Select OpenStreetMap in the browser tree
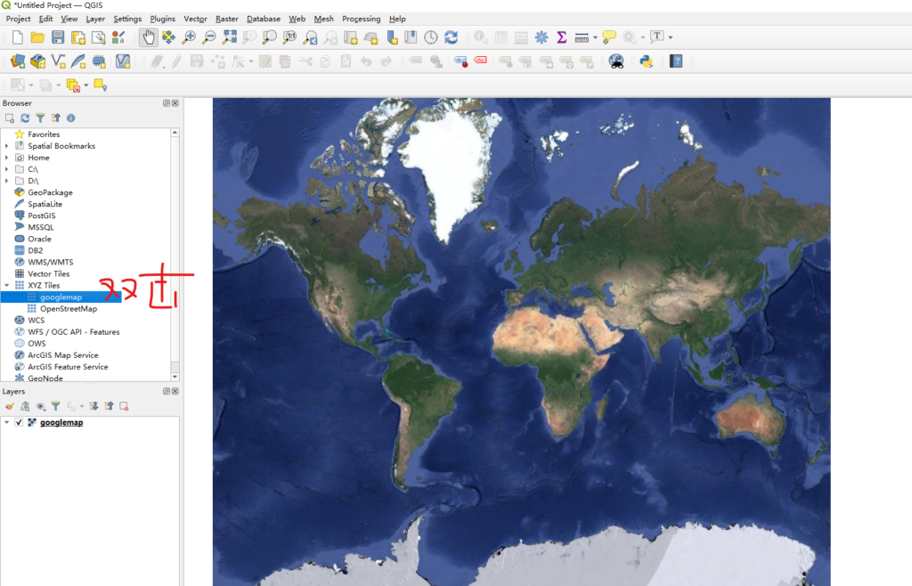This screenshot has width=912, height=586. pos(68,309)
